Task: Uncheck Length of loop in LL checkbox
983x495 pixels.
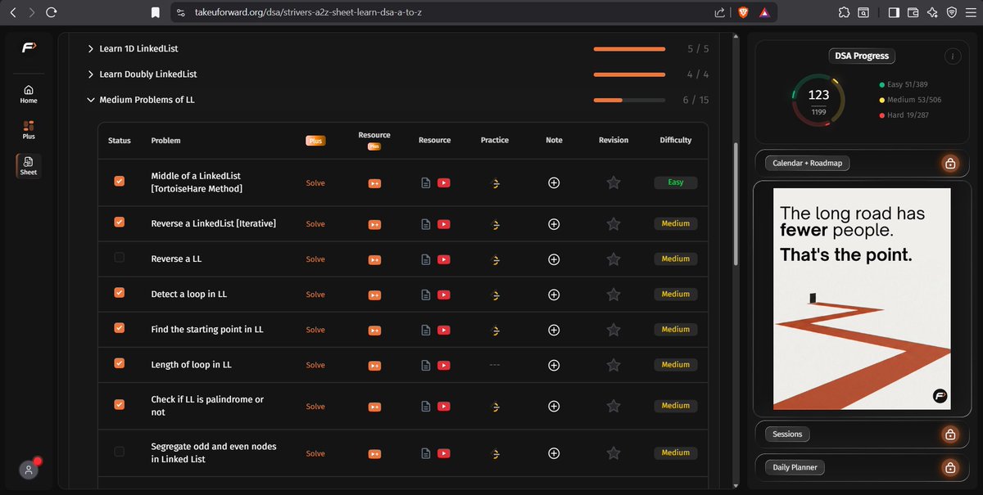Action: point(120,362)
